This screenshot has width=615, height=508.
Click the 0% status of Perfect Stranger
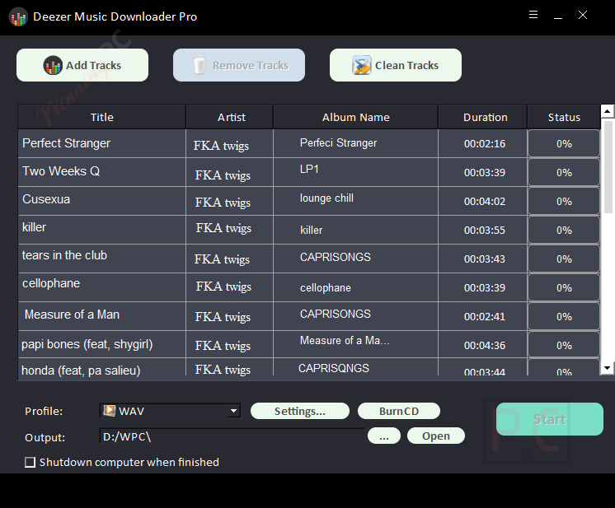click(564, 144)
